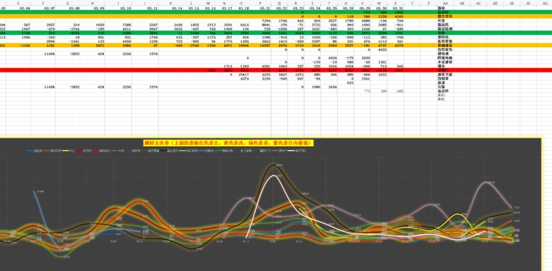
Task: Select the cell with value 545
Action: tap(400, 67)
